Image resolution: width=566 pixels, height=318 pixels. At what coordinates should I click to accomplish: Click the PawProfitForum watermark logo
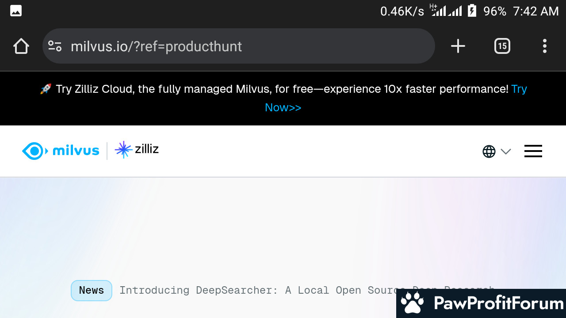481,303
